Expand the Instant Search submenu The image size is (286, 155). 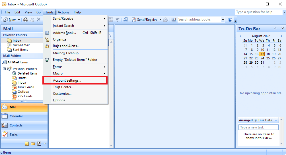click(x=75, y=26)
